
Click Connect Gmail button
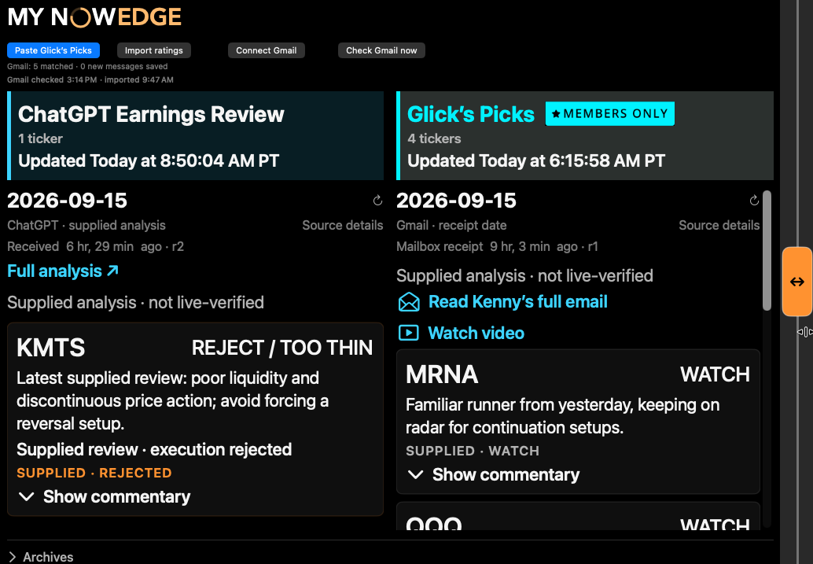267,50
